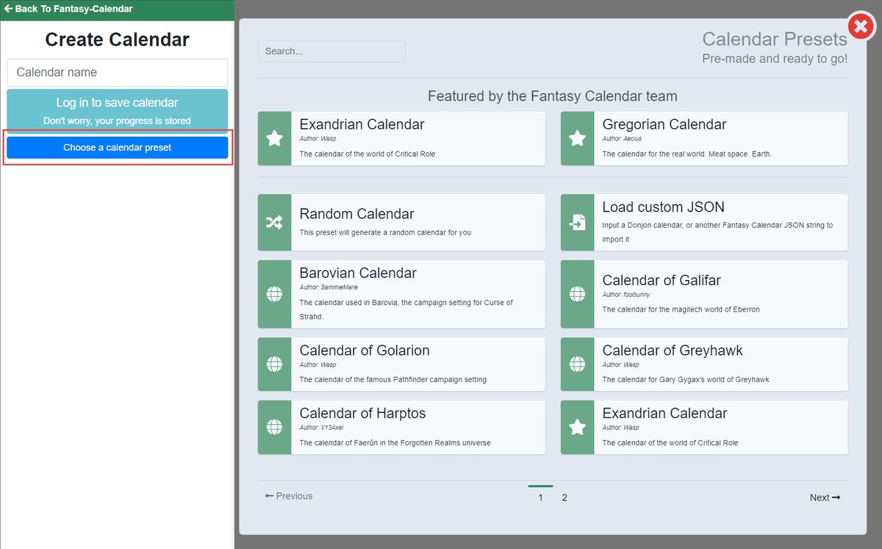Click 'The calendar for the real world. Meat space. Earth.'
Image resolution: width=882 pixels, height=549 pixels.
tap(687, 154)
